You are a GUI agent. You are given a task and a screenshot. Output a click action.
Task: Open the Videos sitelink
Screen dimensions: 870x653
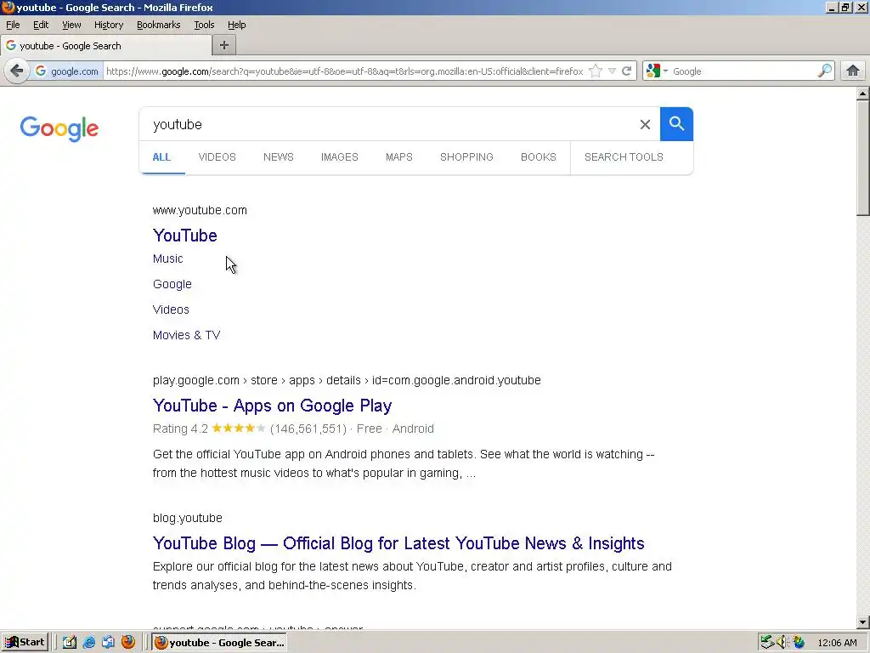click(171, 309)
